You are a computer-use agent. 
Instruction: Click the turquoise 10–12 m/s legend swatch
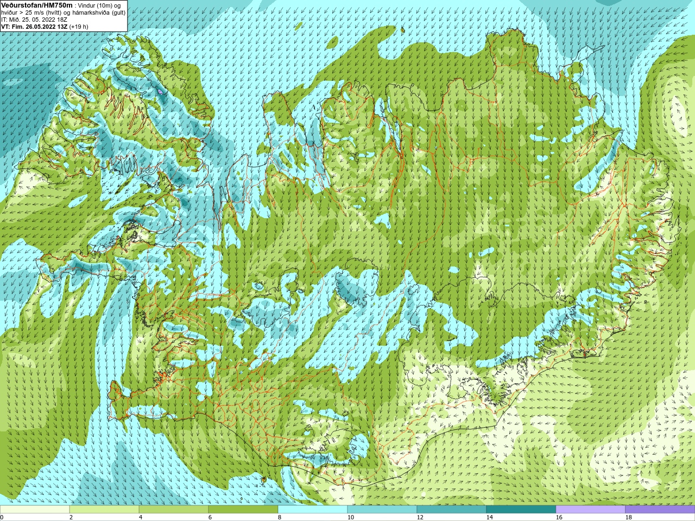click(382, 510)
